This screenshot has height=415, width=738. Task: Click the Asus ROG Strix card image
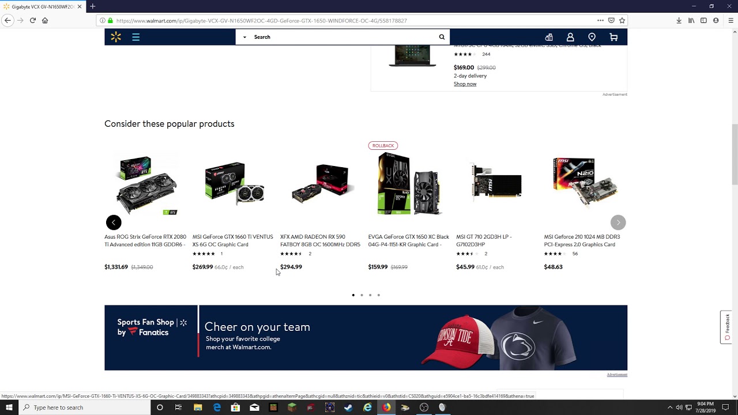pyautogui.click(x=146, y=184)
